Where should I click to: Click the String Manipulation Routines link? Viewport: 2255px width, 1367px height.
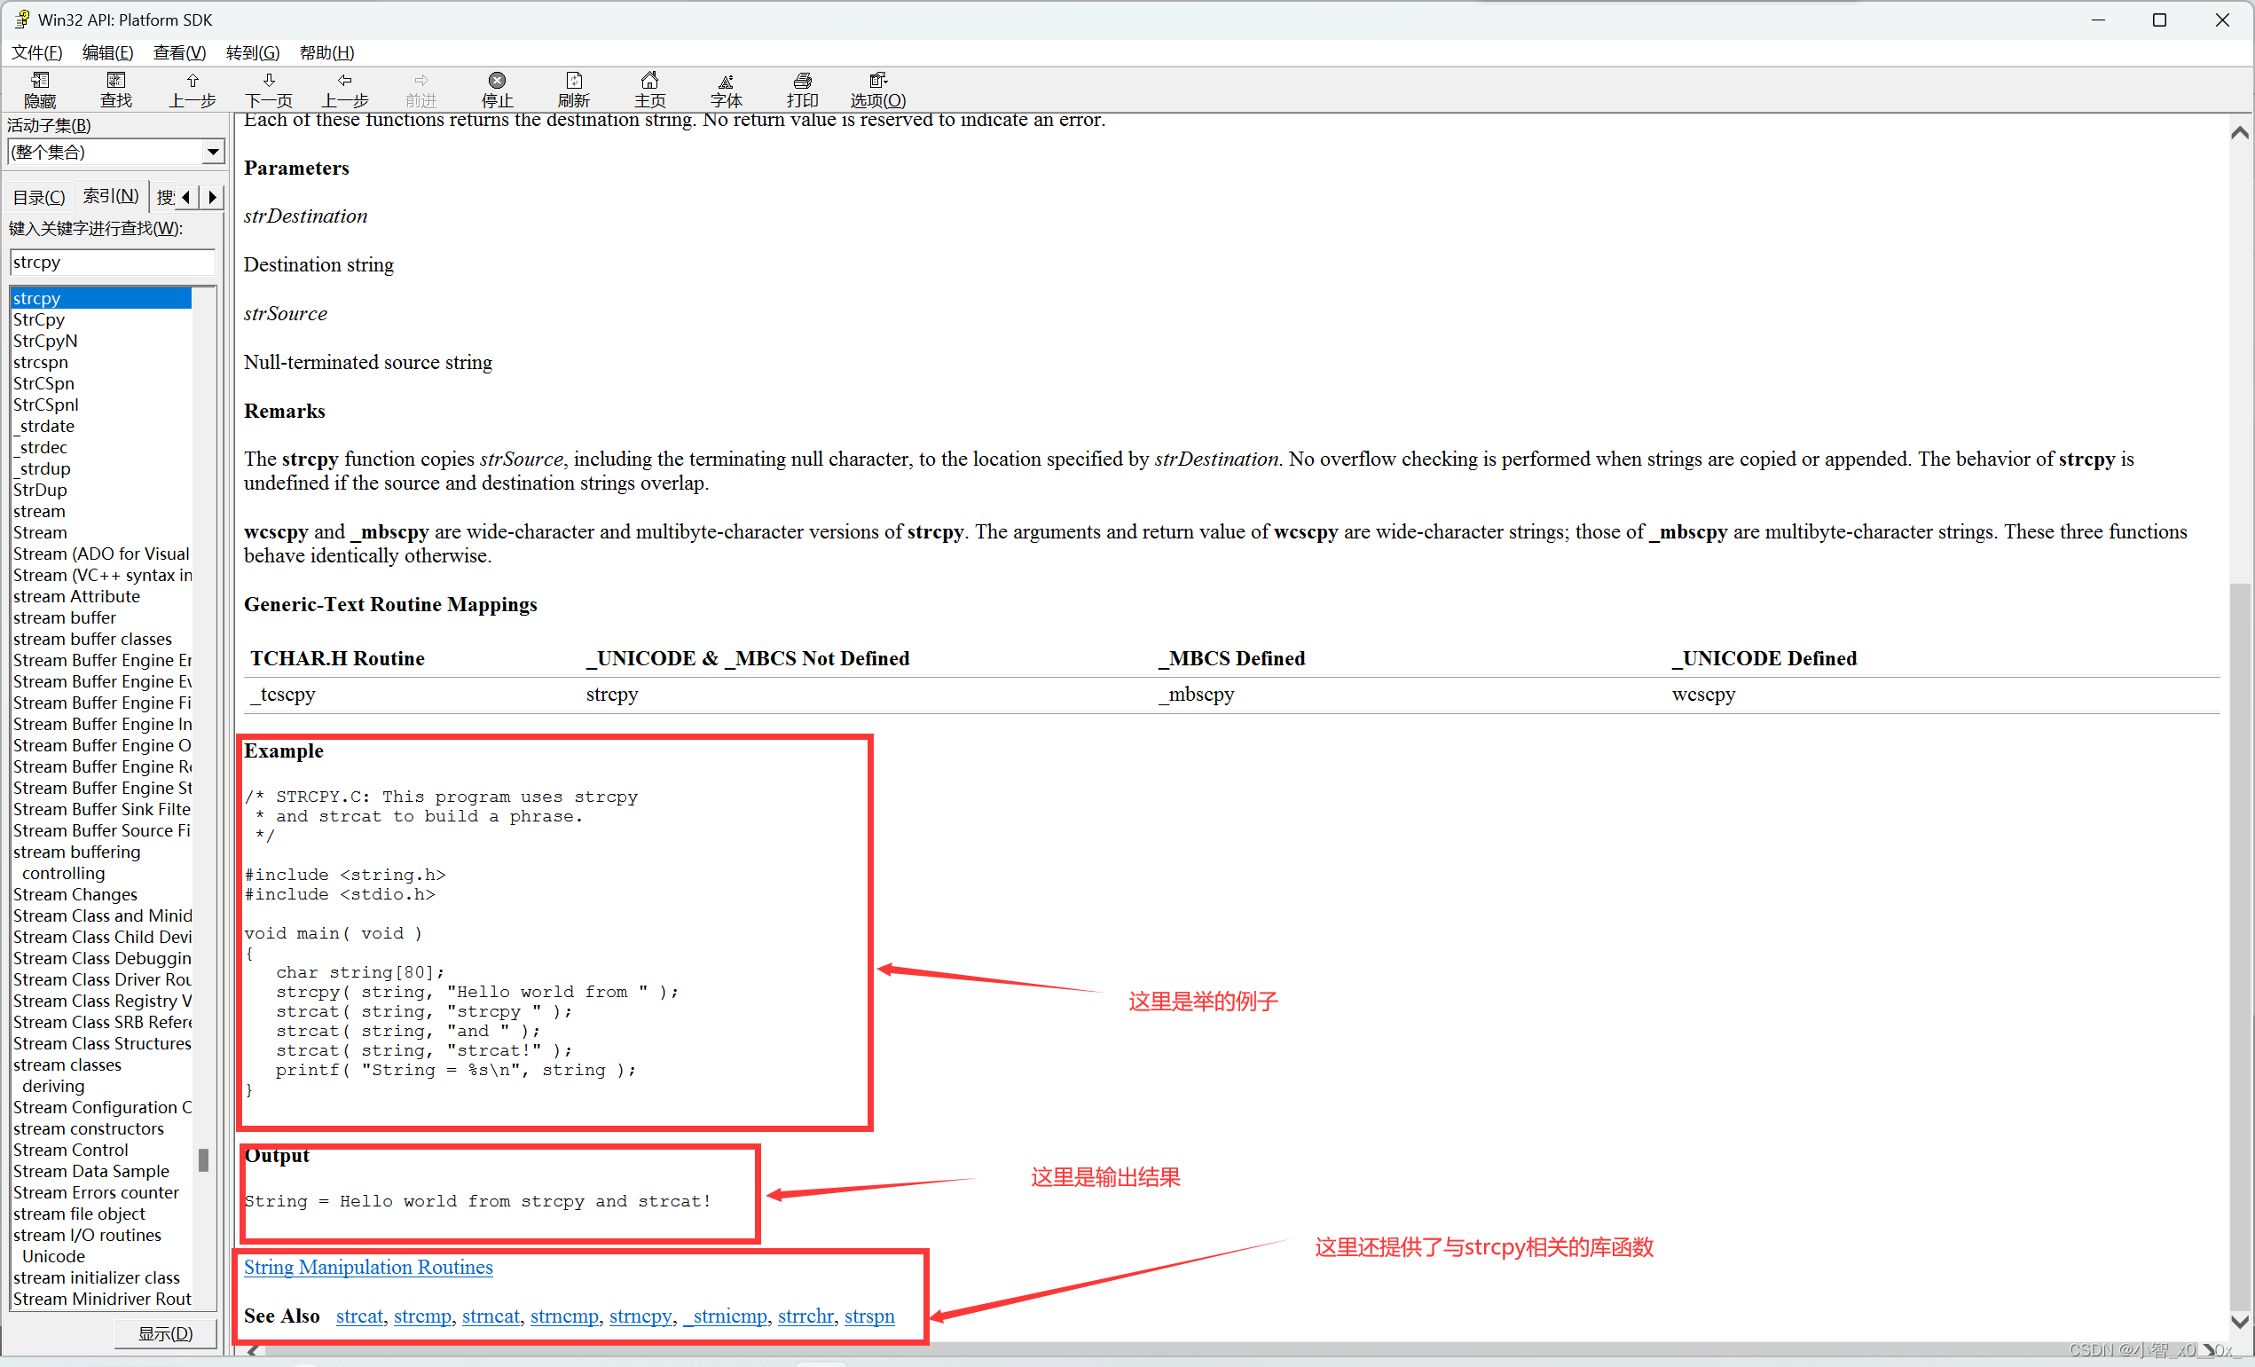pos(368,1267)
